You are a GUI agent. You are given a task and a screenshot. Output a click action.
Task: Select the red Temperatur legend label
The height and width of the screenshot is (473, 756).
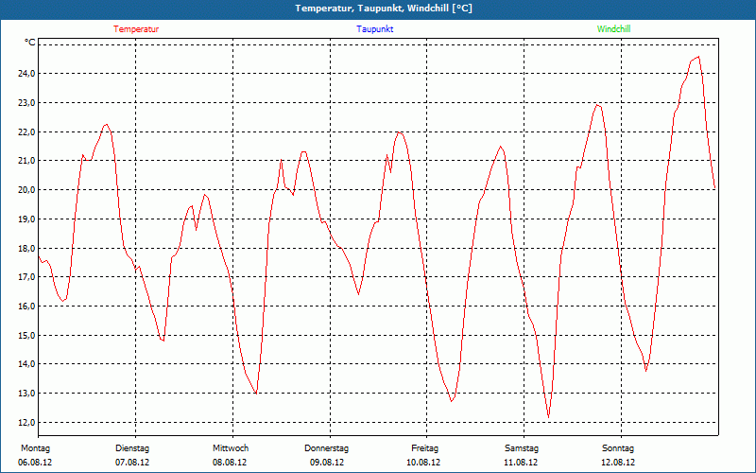click(136, 29)
